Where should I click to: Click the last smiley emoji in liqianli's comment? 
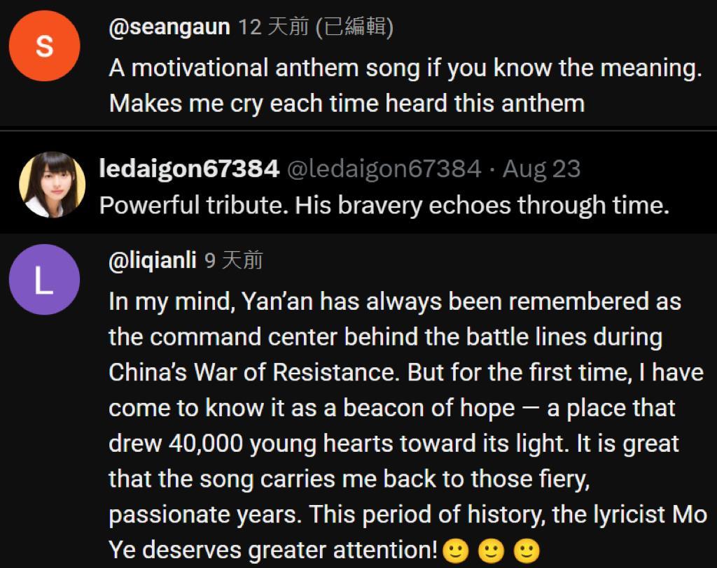click(x=527, y=551)
